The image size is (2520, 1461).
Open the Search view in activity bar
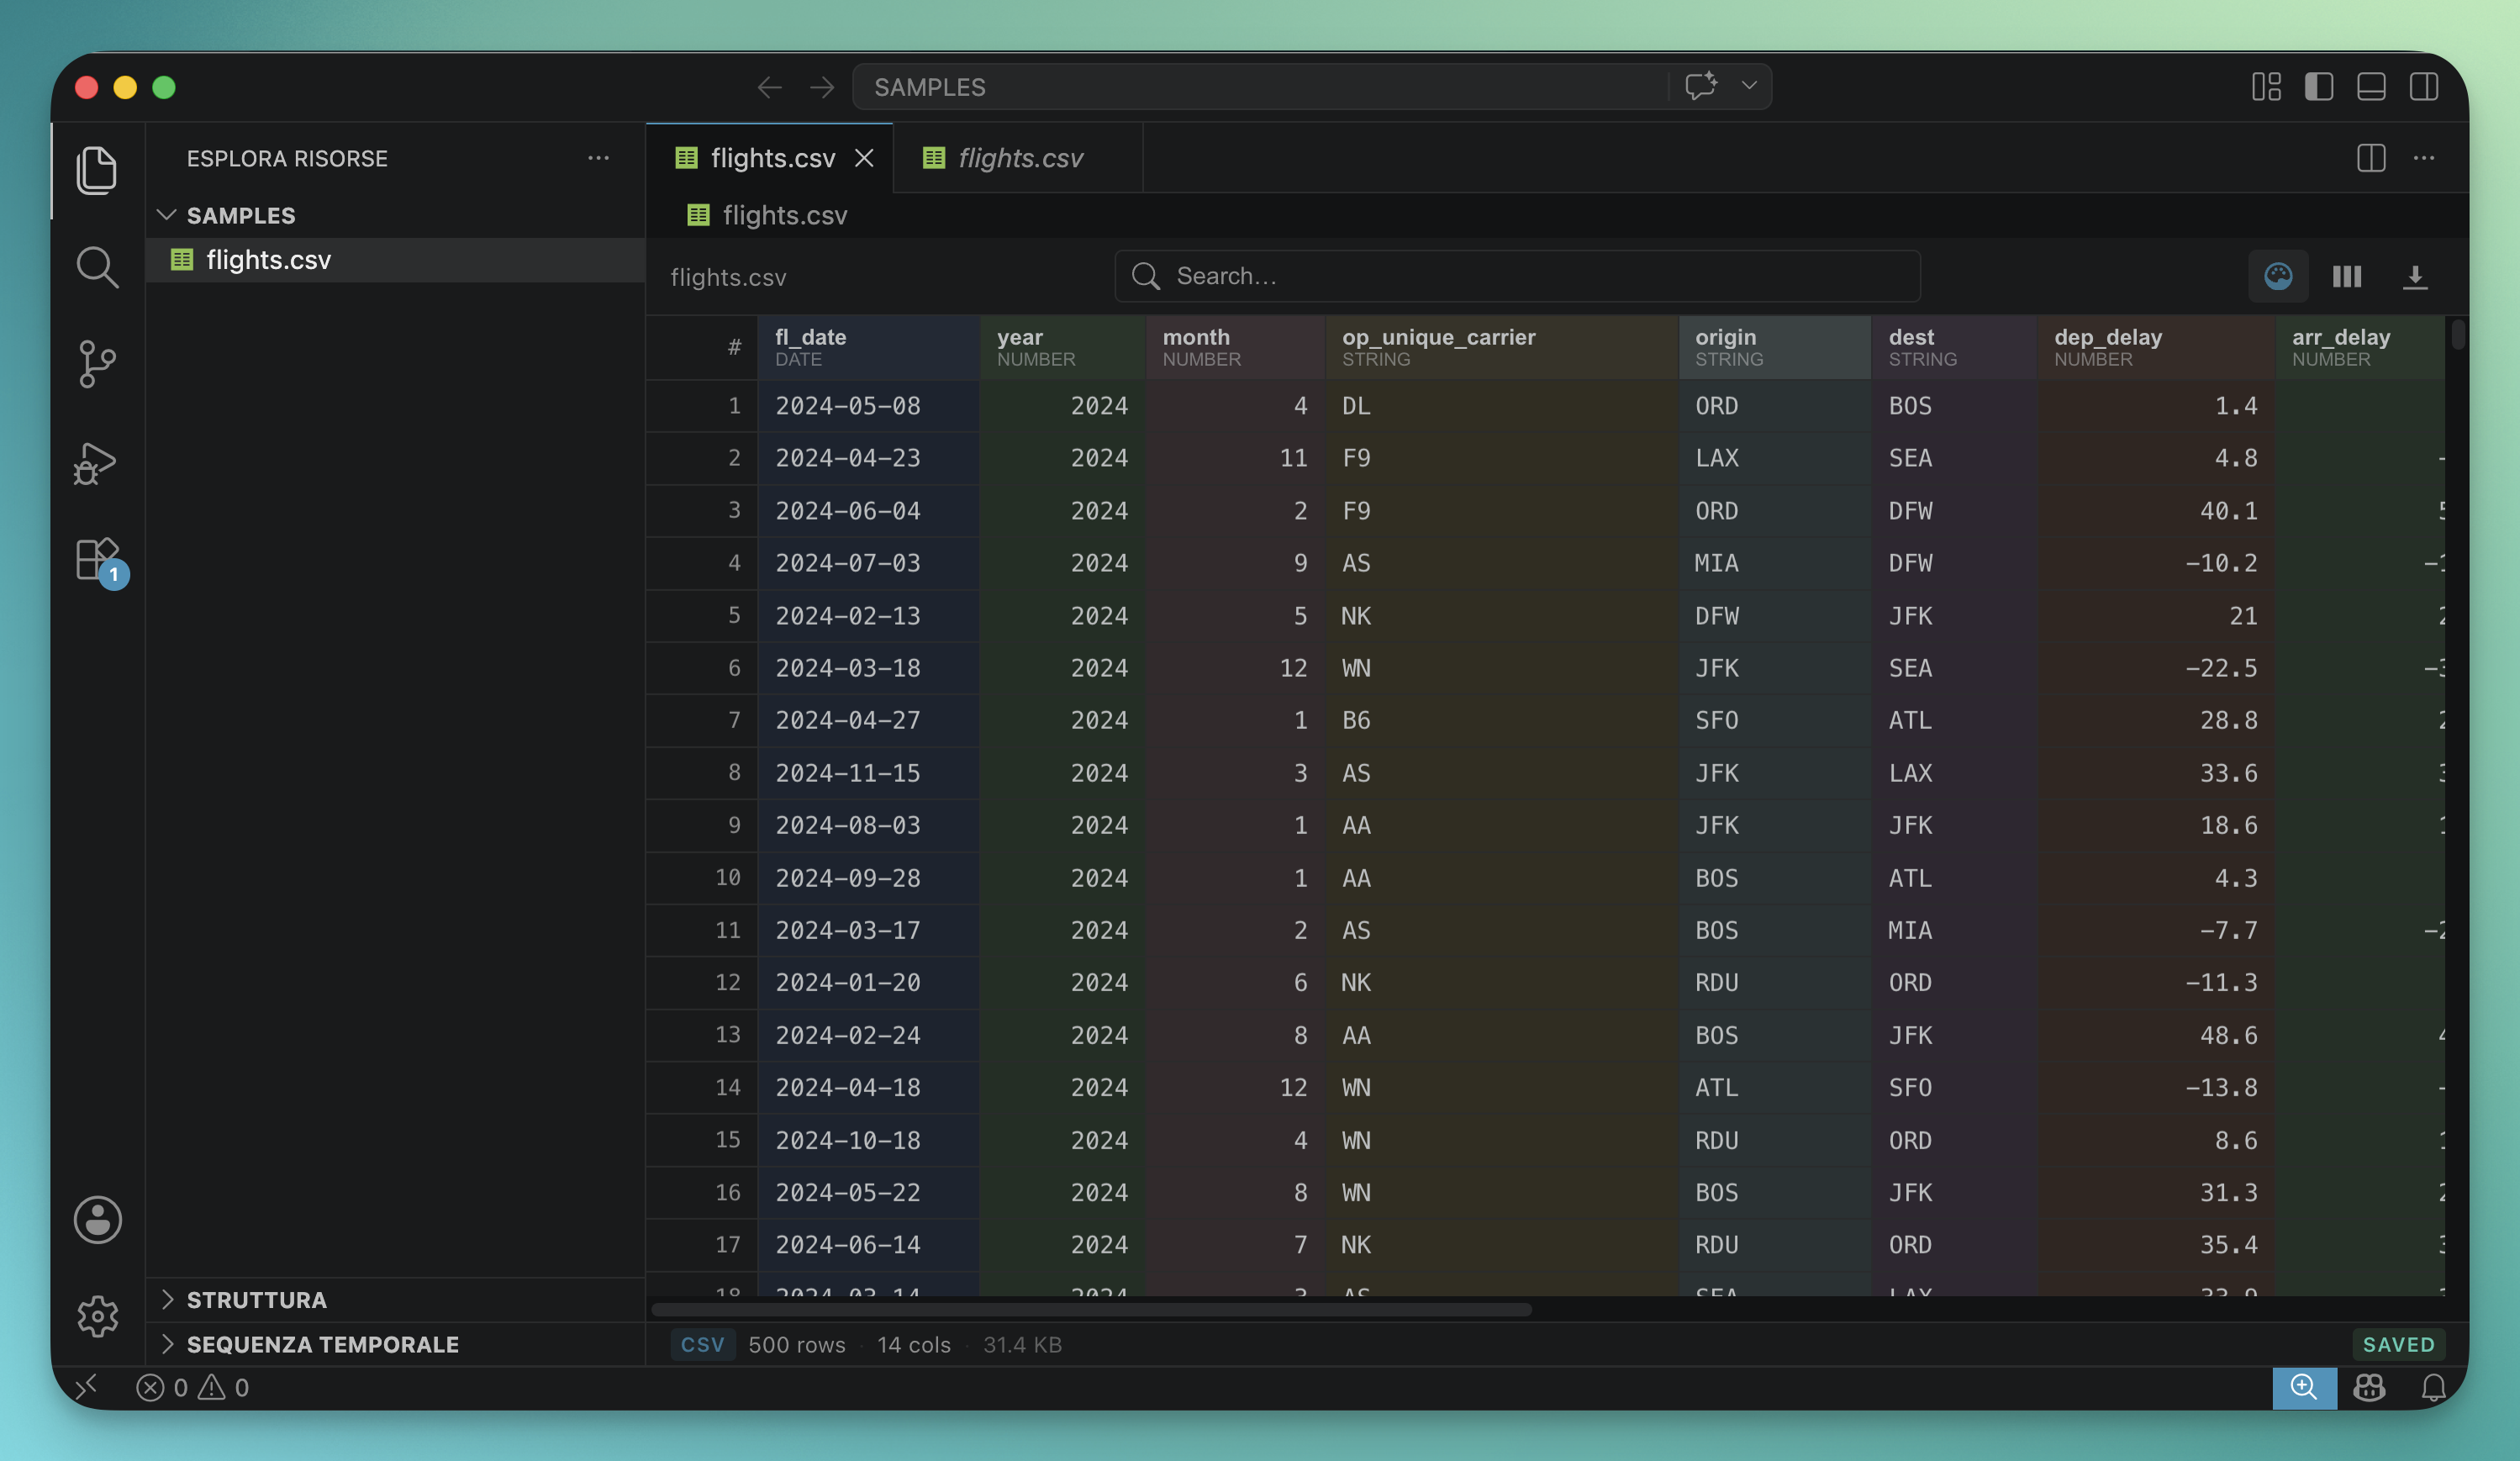click(x=97, y=267)
